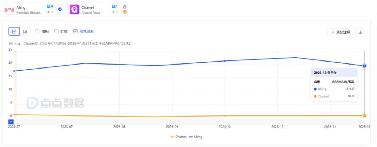Click the 添加注释 button

click(341, 32)
